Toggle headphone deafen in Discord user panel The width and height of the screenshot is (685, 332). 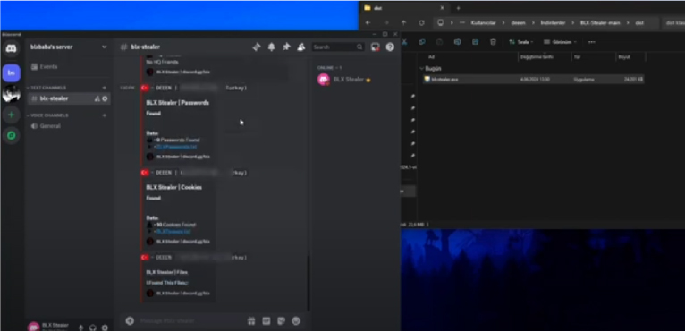(93, 328)
